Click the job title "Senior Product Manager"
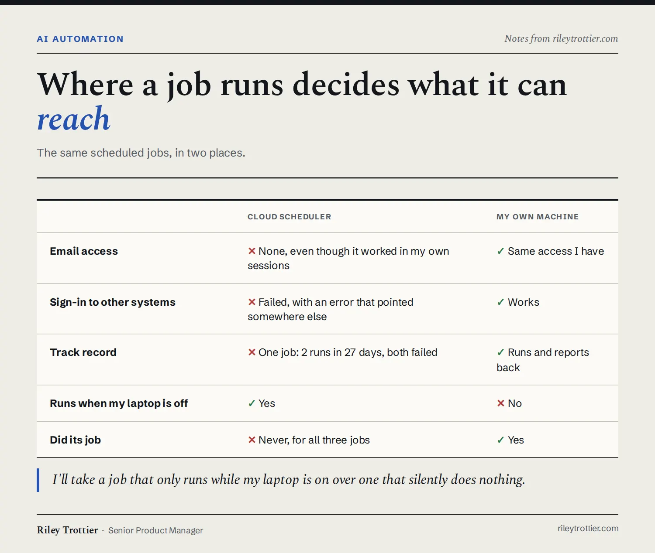This screenshot has width=655, height=553. (155, 530)
